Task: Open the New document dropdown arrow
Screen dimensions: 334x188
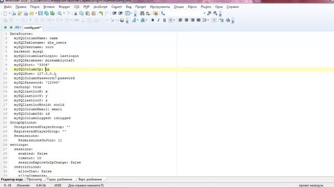Action: click(9, 14)
